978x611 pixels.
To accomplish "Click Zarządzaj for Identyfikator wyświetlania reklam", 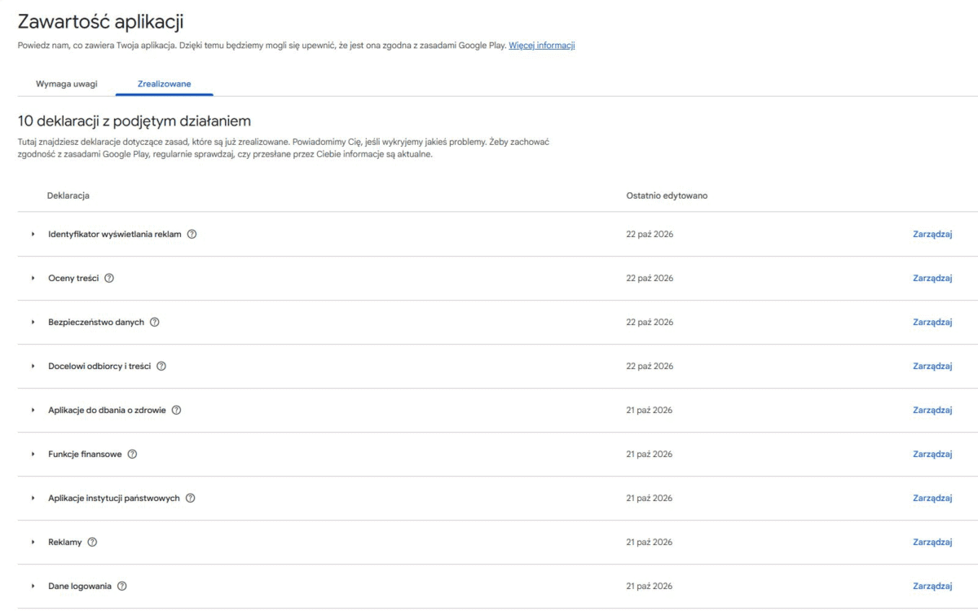I will tap(932, 234).
